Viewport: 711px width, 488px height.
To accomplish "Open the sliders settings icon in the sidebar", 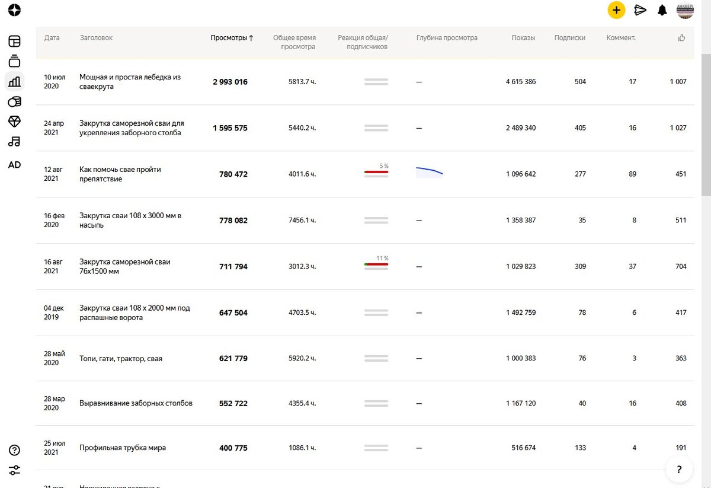I will click(14, 470).
